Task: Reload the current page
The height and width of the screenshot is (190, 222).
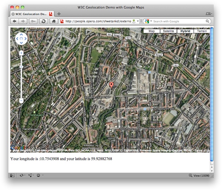Action: click(x=43, y=22)
